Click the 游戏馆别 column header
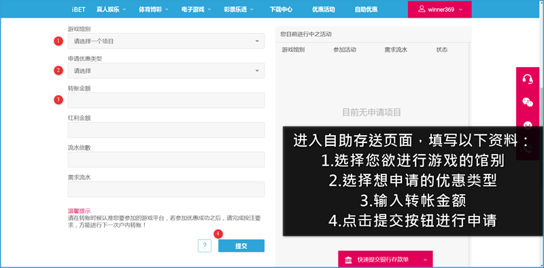544x268 pixels. (293, 50)
